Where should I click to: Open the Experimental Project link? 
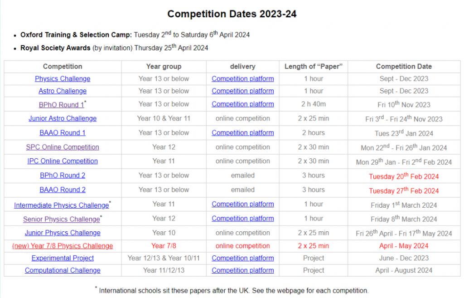63,259
